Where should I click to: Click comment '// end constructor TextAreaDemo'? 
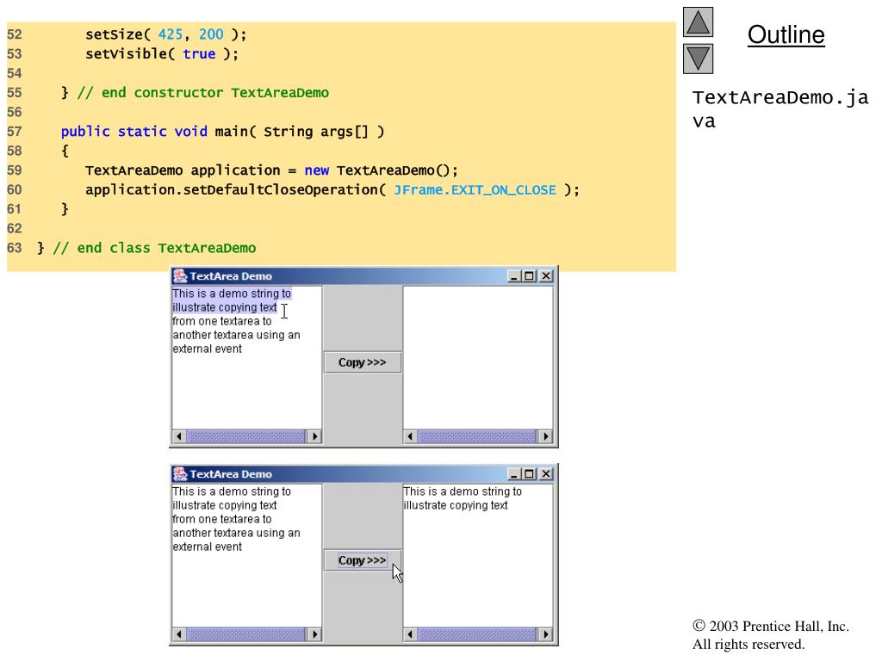tap(203, 93)
